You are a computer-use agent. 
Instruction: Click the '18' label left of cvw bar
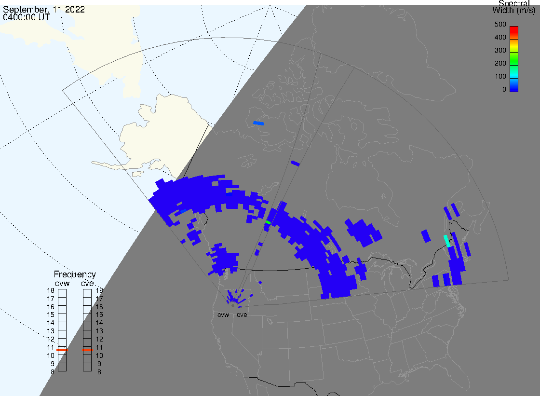51,290
